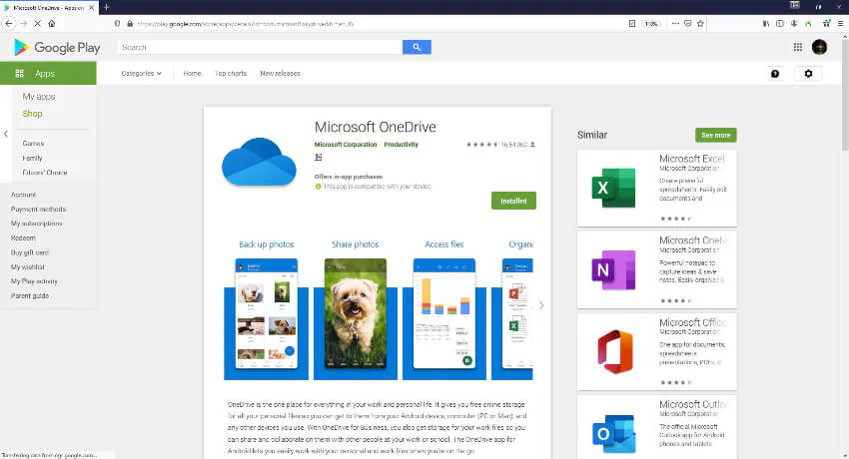Open the Top charts tab
Screen dimensions: 849x459
point(231,74)
